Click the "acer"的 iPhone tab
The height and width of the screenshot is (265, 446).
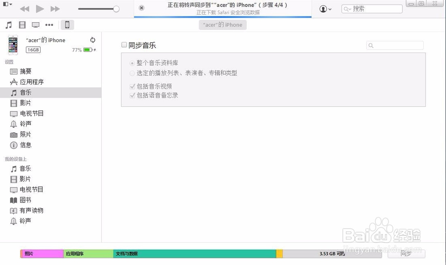223,25
